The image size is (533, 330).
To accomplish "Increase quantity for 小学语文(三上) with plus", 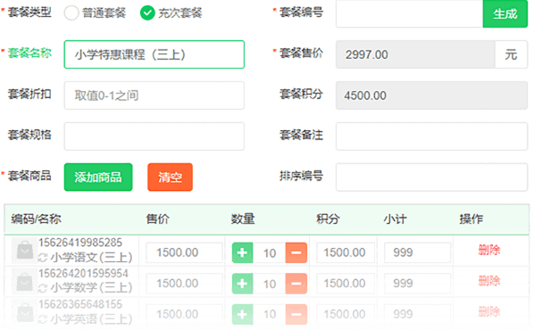I will (x=242, y=253).
